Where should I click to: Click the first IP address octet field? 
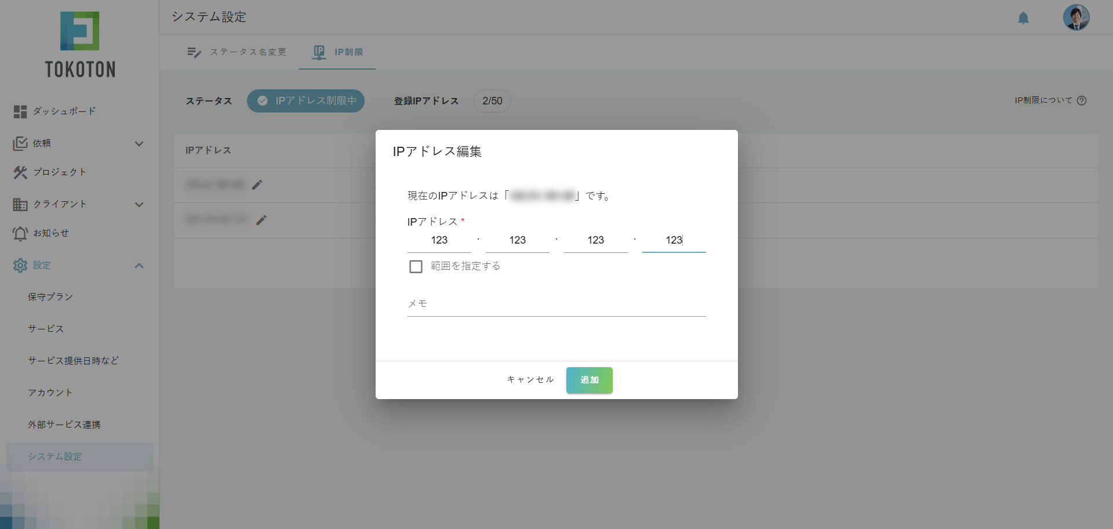[x=439, y=240]
